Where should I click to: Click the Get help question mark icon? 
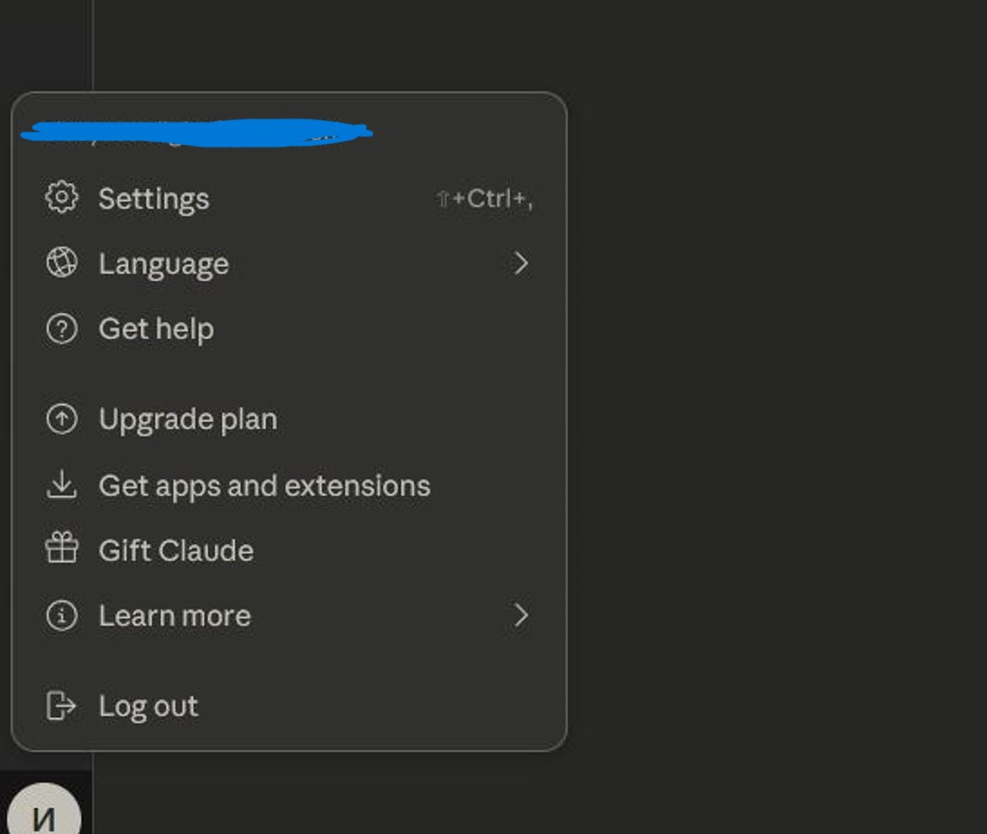coord(61,329)
